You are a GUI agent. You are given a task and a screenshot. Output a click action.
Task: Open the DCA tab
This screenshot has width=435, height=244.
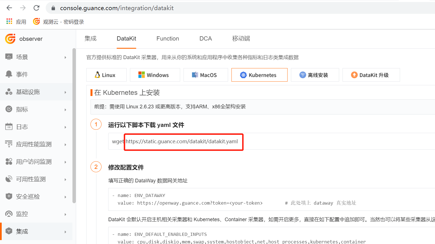click(206, 39)
